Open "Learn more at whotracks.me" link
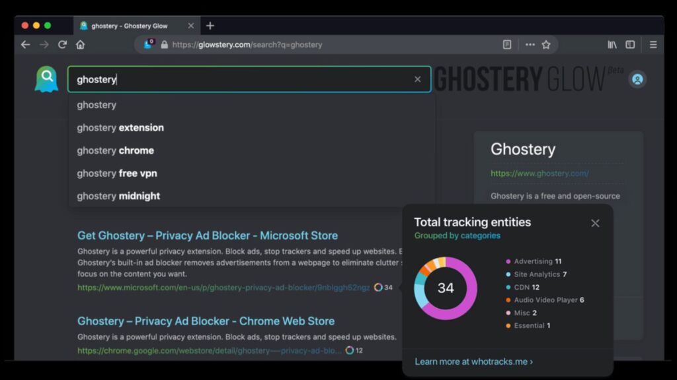Screen dimensions: 677x380 coord(473,362)
